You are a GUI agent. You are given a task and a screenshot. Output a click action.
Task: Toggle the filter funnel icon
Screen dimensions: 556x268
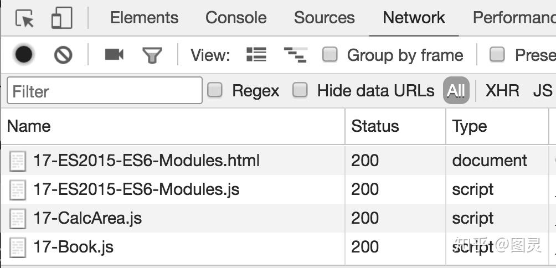coord(152,55)
